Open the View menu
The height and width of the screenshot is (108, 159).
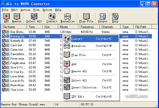(x=36, y=10)
